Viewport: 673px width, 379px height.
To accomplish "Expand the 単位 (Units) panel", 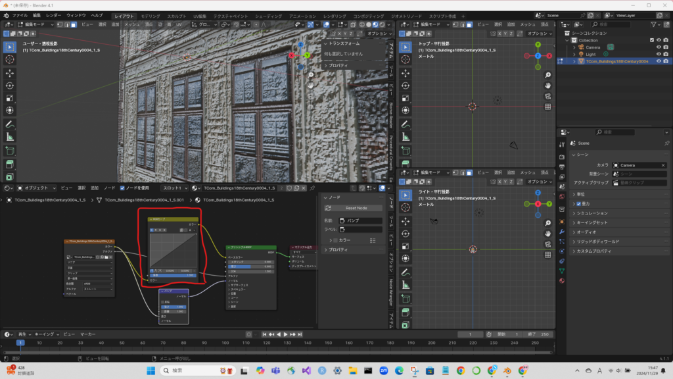I will (580, 194).
